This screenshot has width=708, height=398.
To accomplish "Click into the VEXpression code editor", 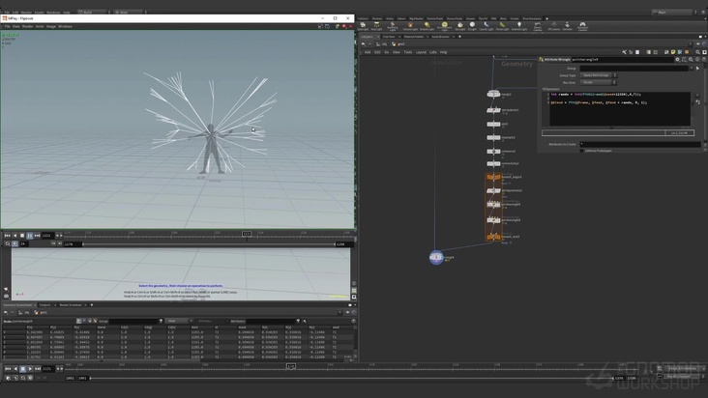I will coord(618,109).
